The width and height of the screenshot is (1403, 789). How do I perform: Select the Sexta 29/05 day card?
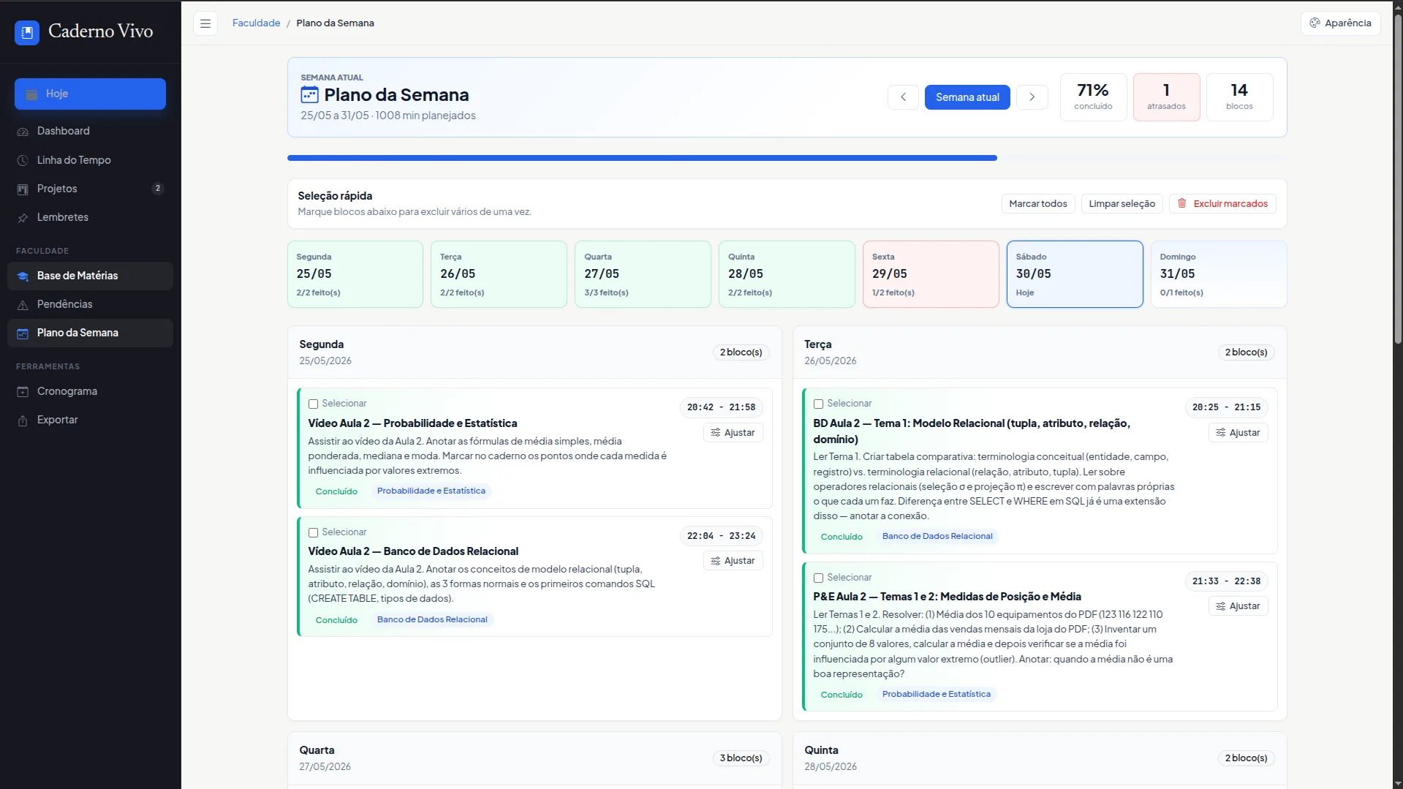coord(931,274)
